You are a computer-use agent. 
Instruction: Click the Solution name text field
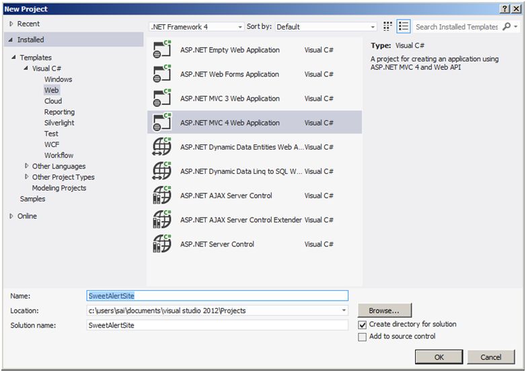[217, 325]
